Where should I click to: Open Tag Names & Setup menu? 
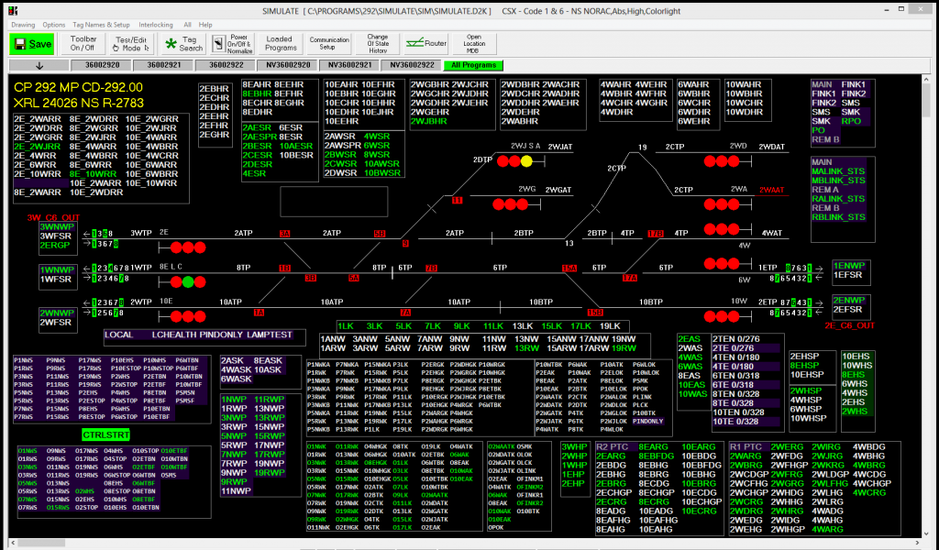(x=101, y=25)
